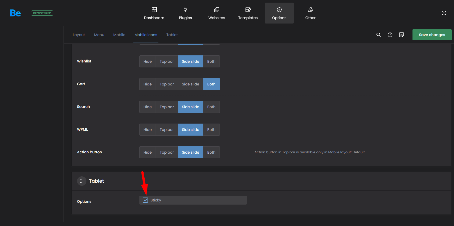
Task: Open the notes icon beside Save changes
Action: [401, 35]
